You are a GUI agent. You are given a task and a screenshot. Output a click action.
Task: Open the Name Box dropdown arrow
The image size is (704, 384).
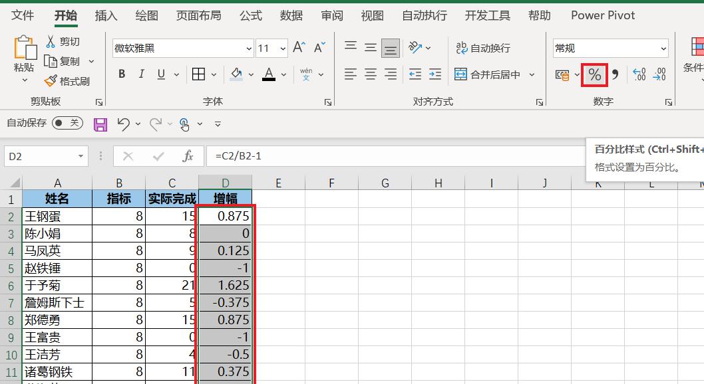[81, 156]
